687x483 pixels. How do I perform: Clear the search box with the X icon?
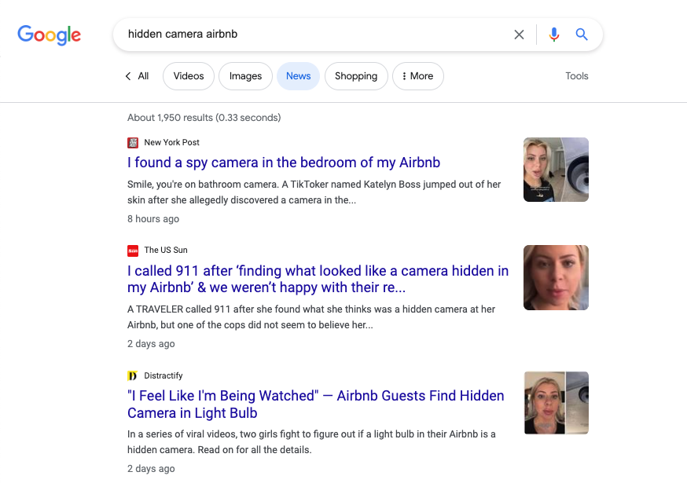(x=519, y=35)
